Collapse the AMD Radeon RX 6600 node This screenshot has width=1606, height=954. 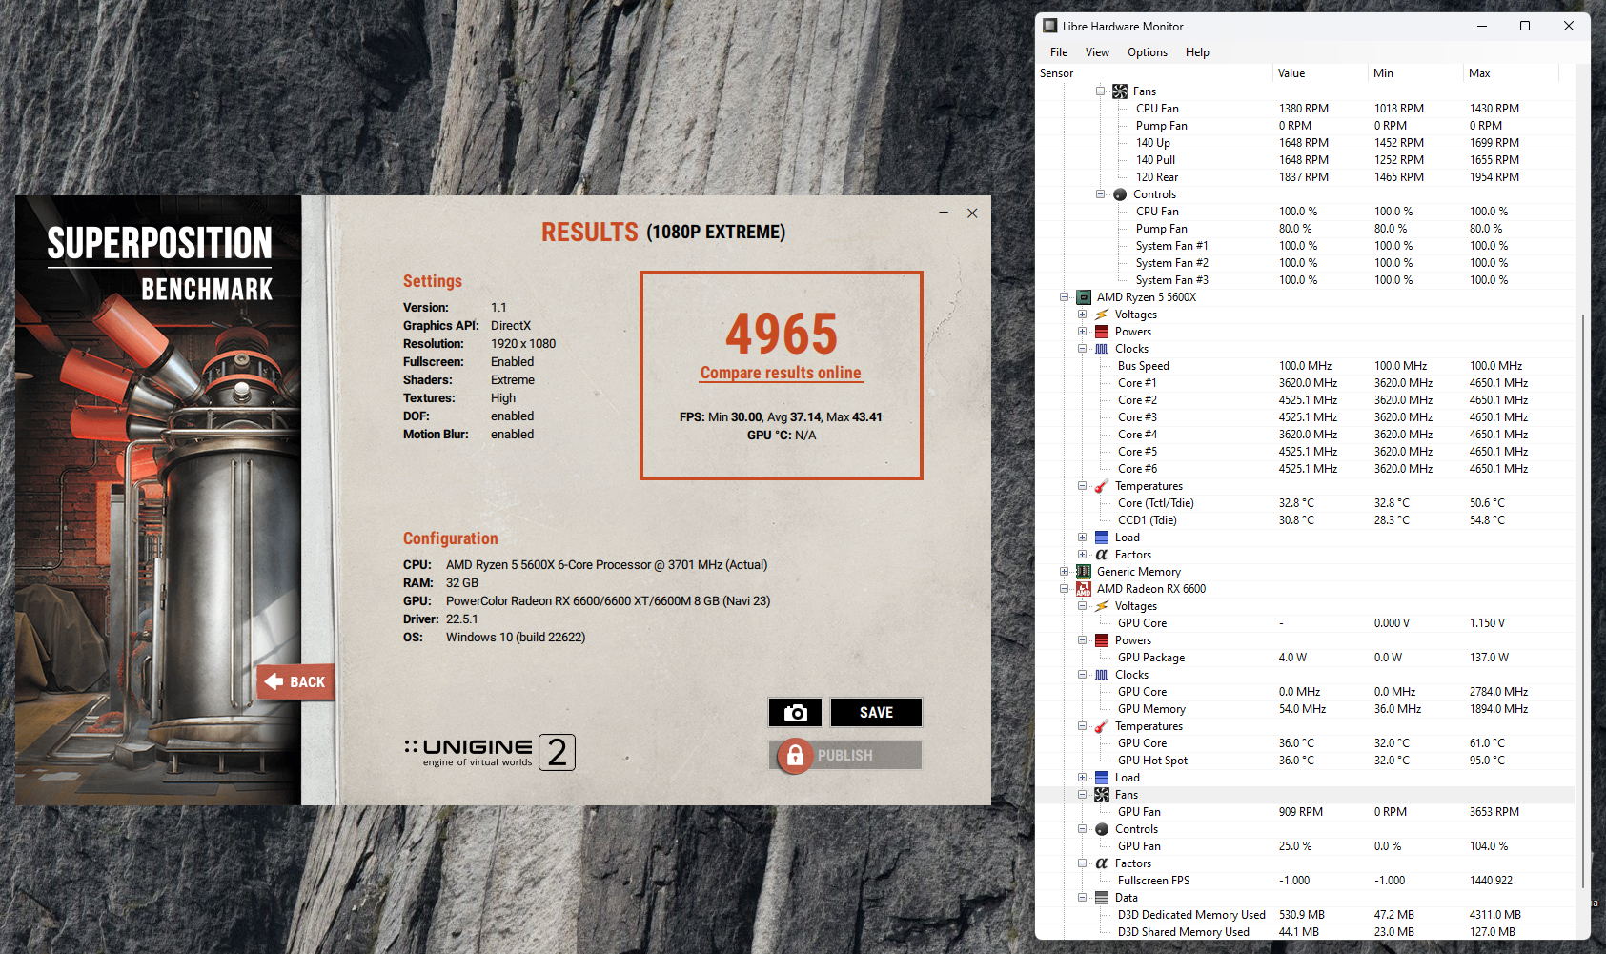pyautogui.click(x=1064, y=589)
